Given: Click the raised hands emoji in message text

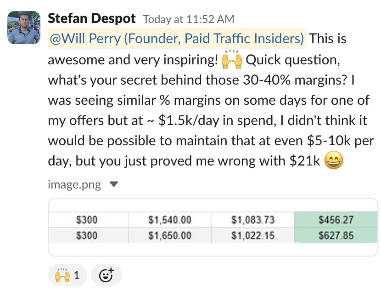Looking at the screenshot, I should point(231,60).
